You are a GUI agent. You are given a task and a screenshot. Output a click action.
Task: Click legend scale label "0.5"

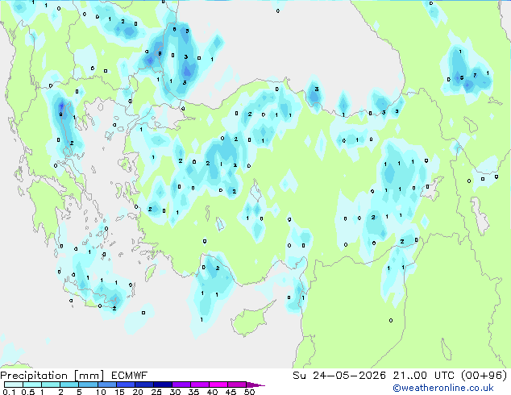tap(28, 392)
